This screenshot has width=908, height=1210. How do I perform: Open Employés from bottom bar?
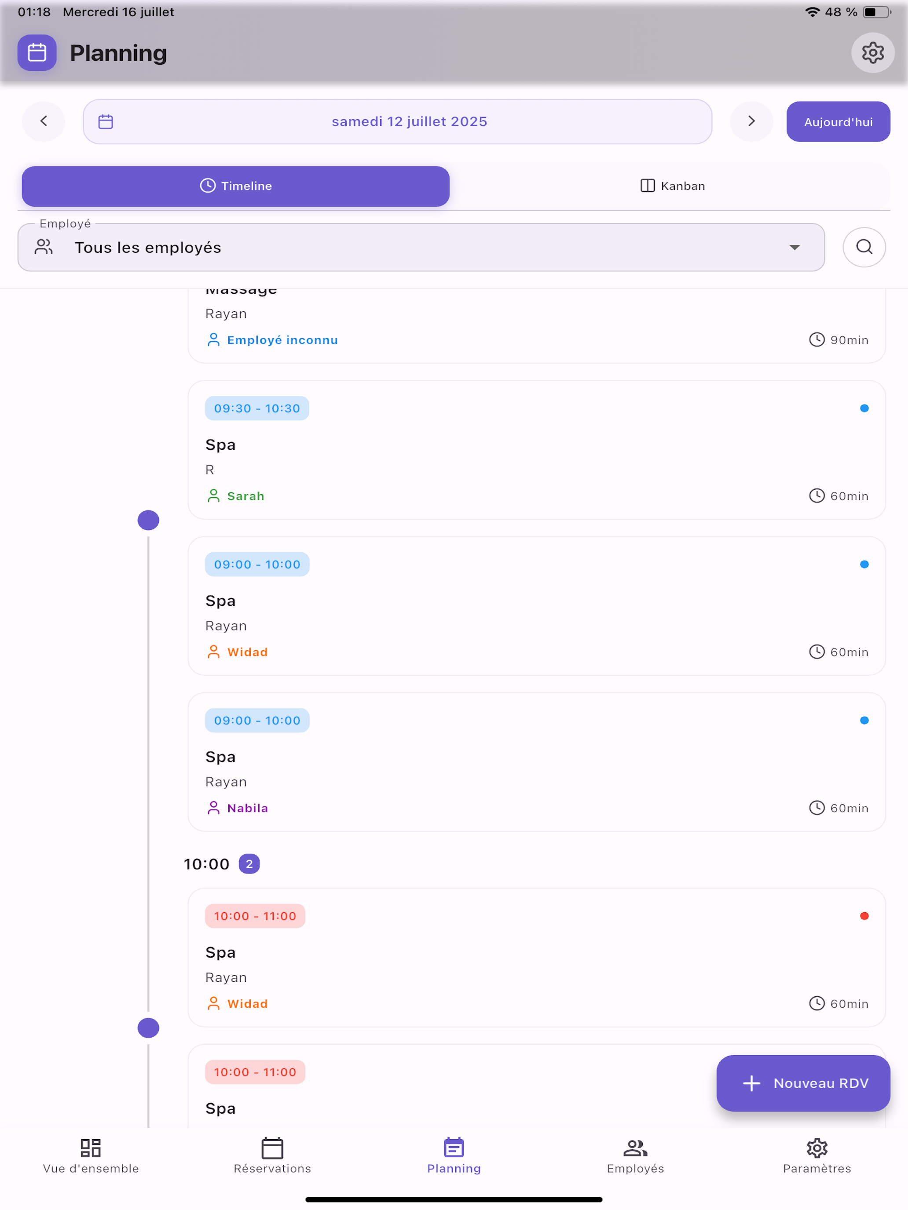(635, 1156)
